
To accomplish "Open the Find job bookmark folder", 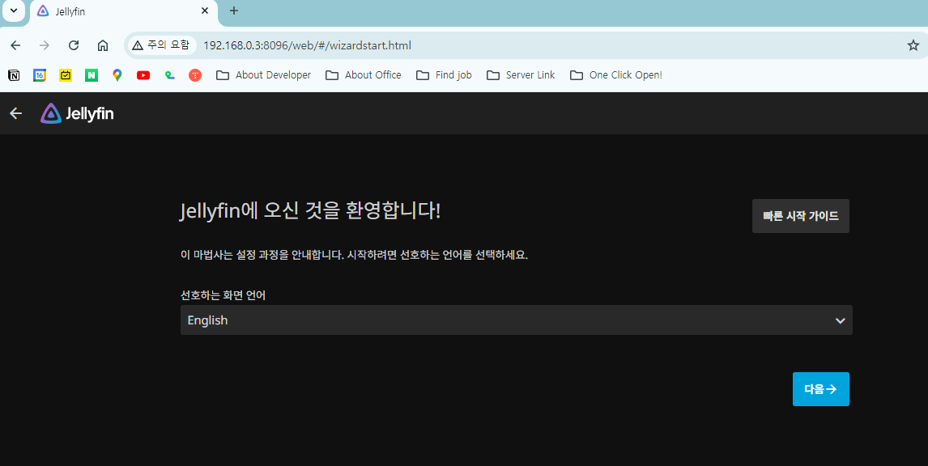I will click(444, 75).
